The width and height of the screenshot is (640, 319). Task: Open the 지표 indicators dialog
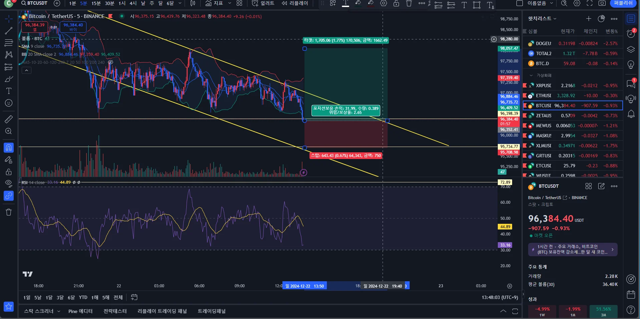(x=214, y=3)
